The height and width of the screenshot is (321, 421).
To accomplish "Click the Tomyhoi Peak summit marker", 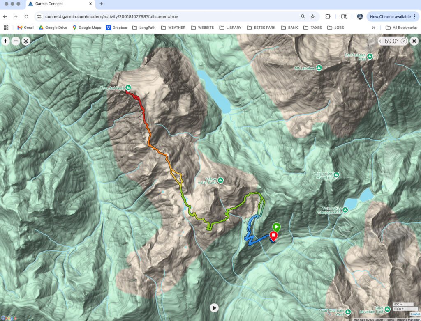I will coord(128,88).
